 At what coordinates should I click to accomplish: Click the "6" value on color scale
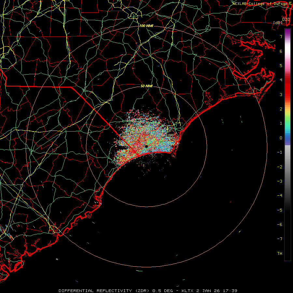click(281, 51)
